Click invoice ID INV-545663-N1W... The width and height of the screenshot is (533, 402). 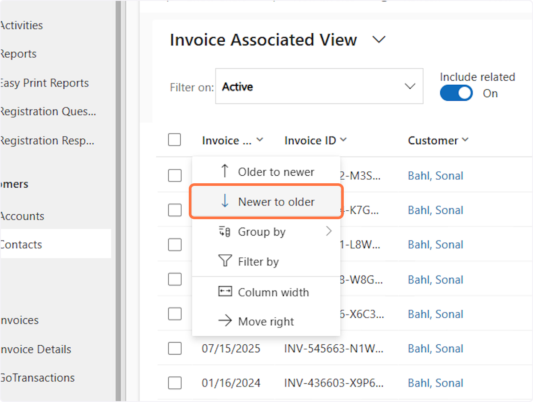334,349
